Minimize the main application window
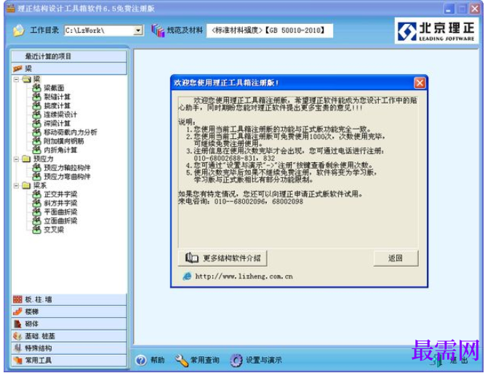493x373 pixels. (449, 9)
